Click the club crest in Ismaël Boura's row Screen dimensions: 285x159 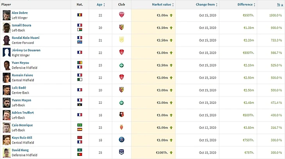121,27
